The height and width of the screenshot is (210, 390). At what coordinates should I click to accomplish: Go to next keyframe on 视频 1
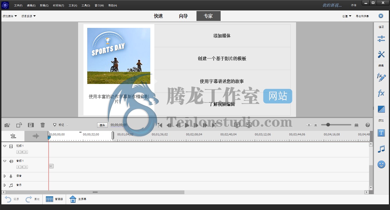tap(26, 152)
